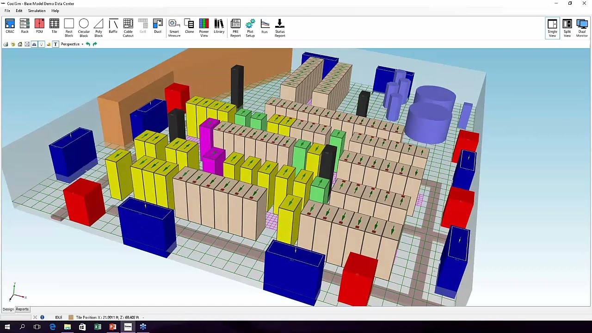Image resolution: width=592 pixels, height=333 pixels.
Task: Click the fit-to-window view icon
Action: [27, 44]
